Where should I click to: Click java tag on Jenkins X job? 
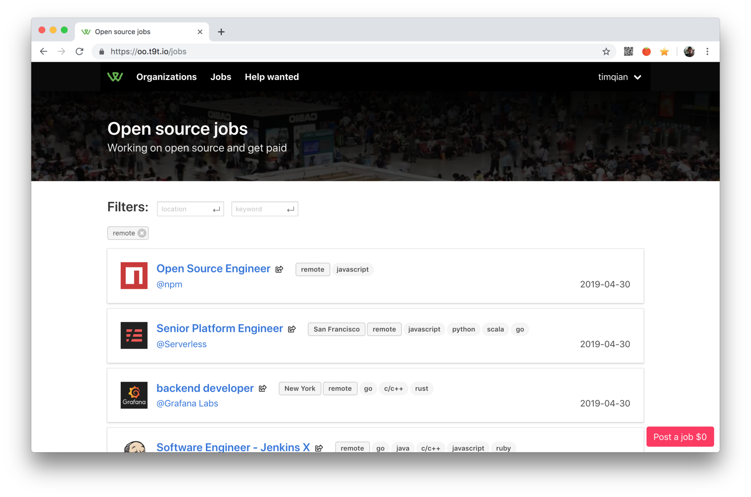click(402, 448)
